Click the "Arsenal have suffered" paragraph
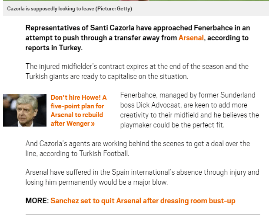 pos(142,177)
